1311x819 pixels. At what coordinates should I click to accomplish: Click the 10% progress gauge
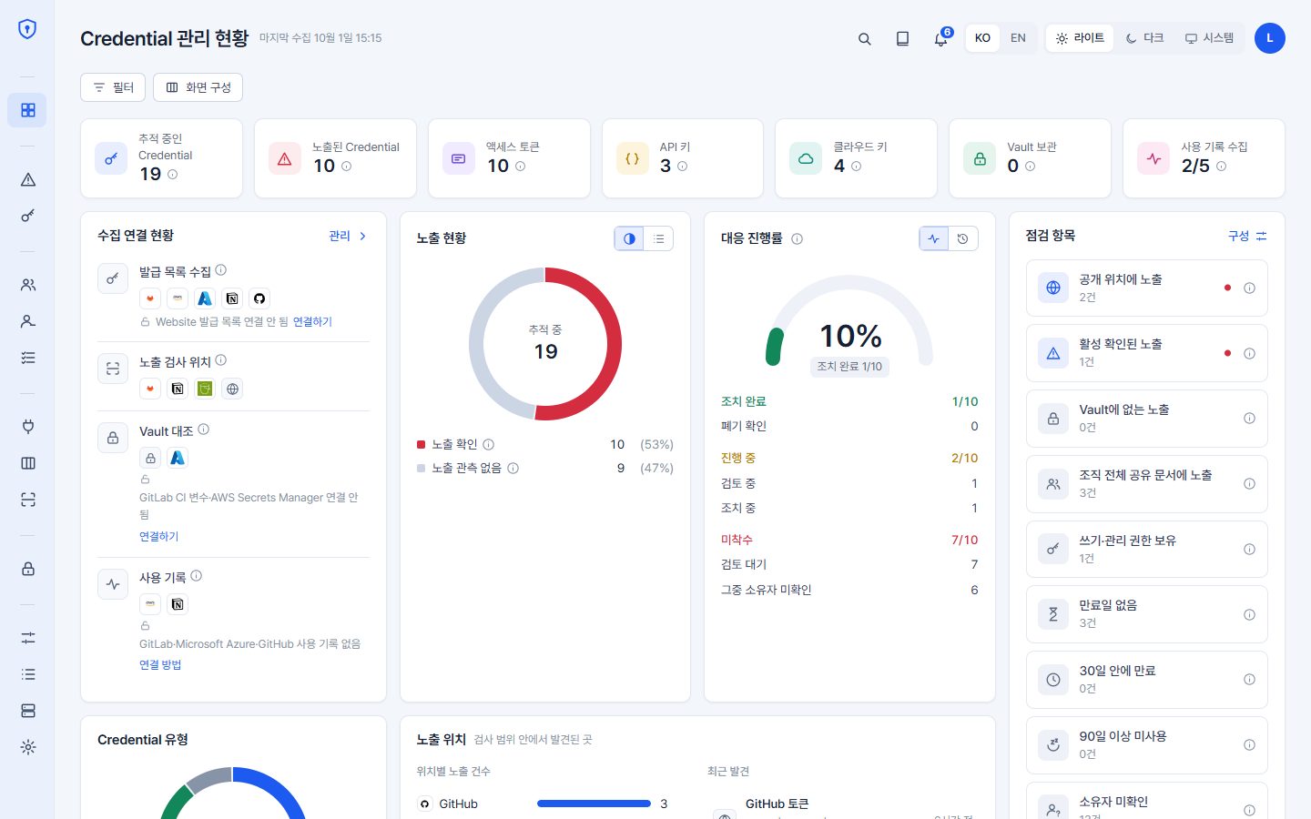849,323
